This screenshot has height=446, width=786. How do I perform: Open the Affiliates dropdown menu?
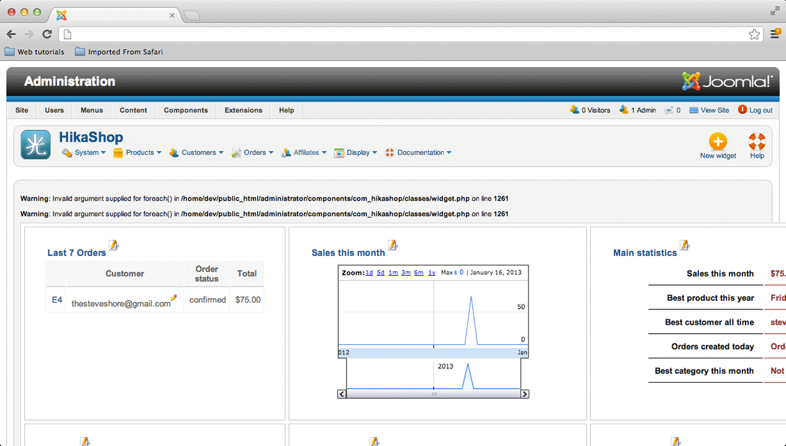[x=304, y=152]
